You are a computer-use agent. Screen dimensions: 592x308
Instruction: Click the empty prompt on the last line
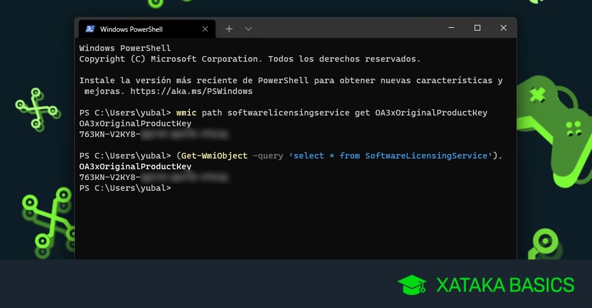pyautogui.click(x=125, y=188)
